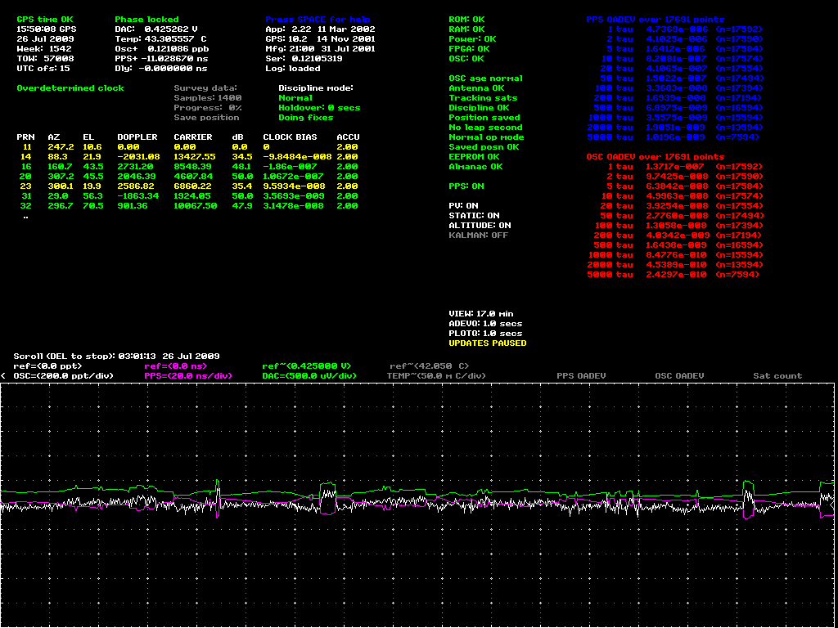Click the "KALMAN: OFF" filter state

[478, 235]
